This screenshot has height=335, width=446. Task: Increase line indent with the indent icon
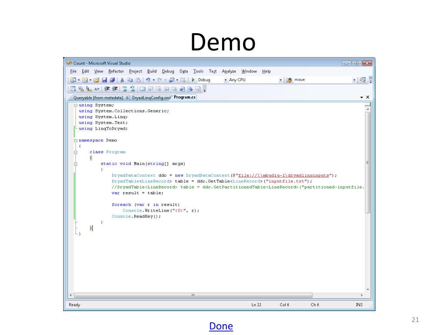(115, 89)
